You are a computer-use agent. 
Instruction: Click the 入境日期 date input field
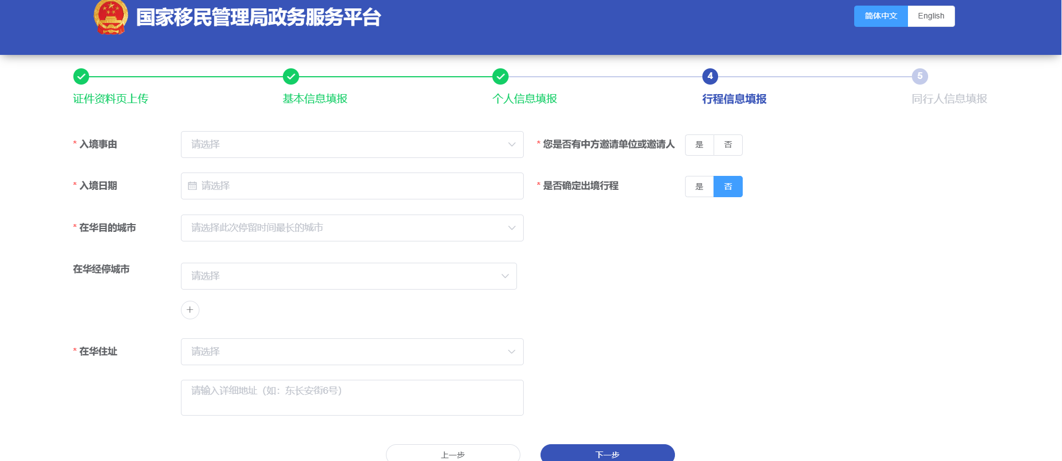pyautogui.click(x=352, y=186)
